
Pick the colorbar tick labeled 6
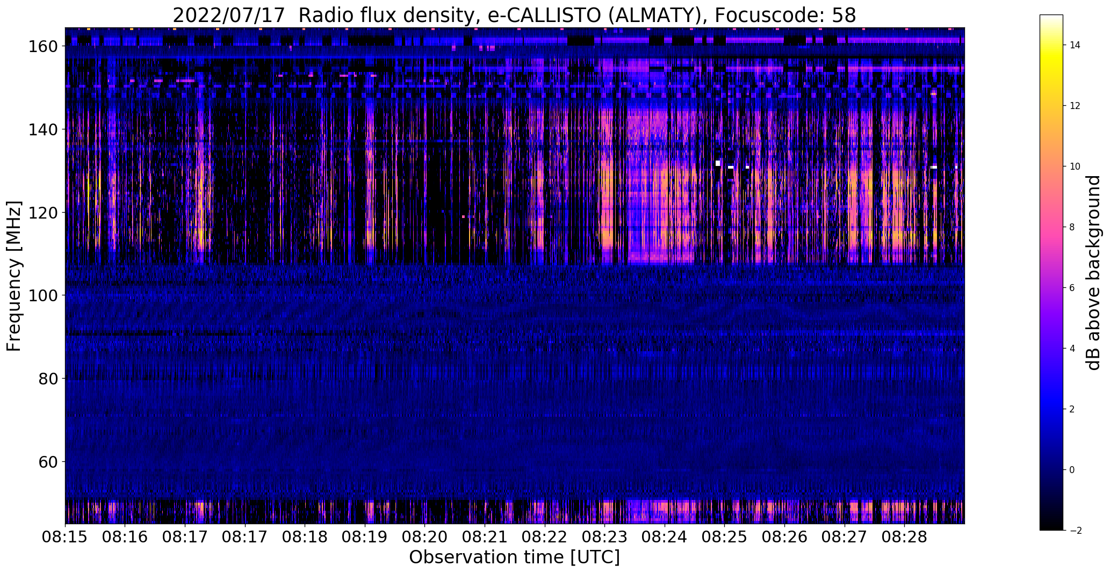pyautogui.click(x=1072, y=288)
